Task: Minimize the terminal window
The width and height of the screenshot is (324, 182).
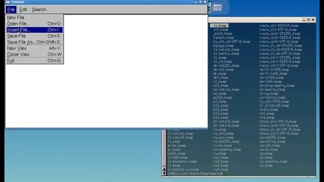Action: (304, 20)
